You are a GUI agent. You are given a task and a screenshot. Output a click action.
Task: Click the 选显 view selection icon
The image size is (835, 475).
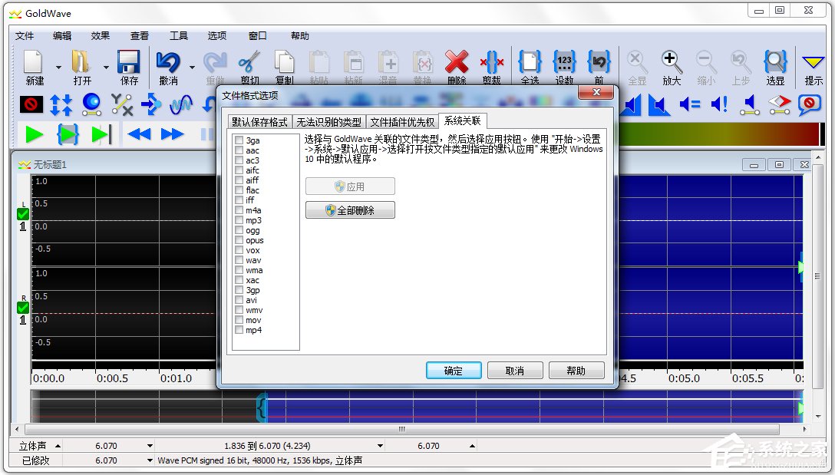[x=775, y=63]
